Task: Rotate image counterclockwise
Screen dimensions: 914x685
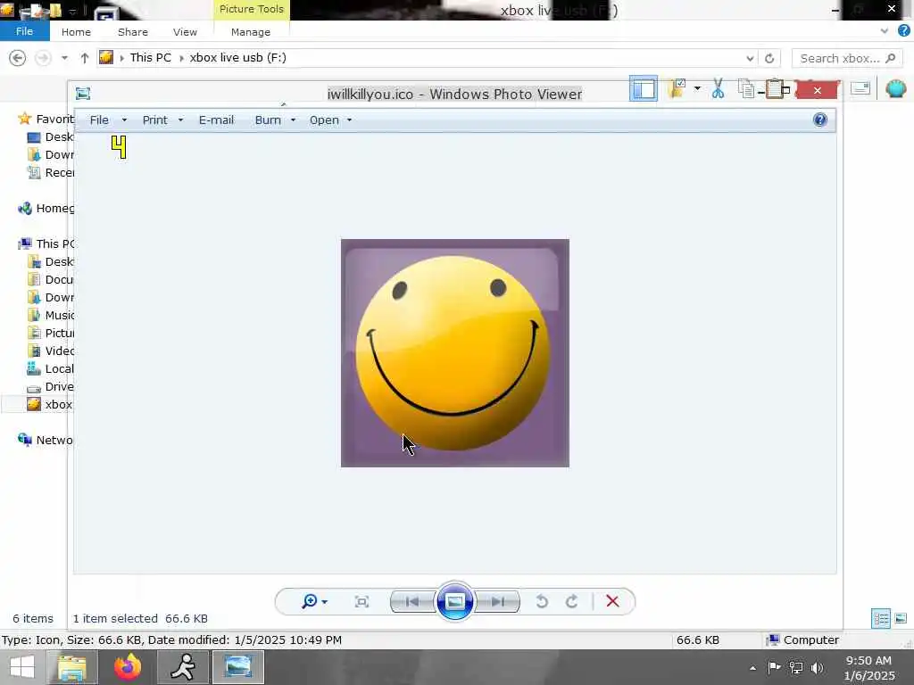Action: pos(542,602)
